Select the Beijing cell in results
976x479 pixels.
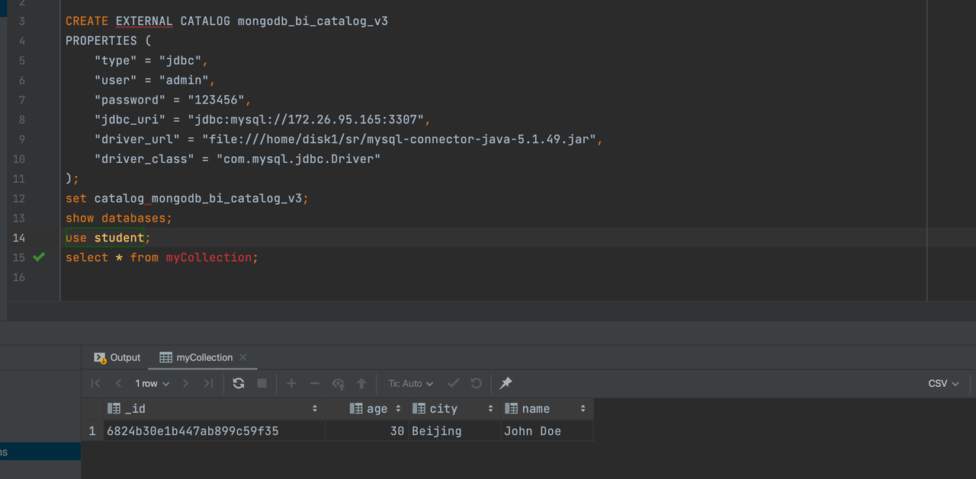436,431
